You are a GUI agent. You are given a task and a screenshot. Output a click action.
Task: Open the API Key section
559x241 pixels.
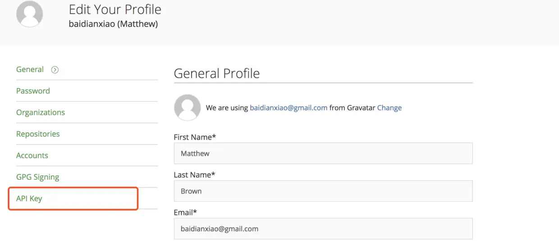pos(29,199)
